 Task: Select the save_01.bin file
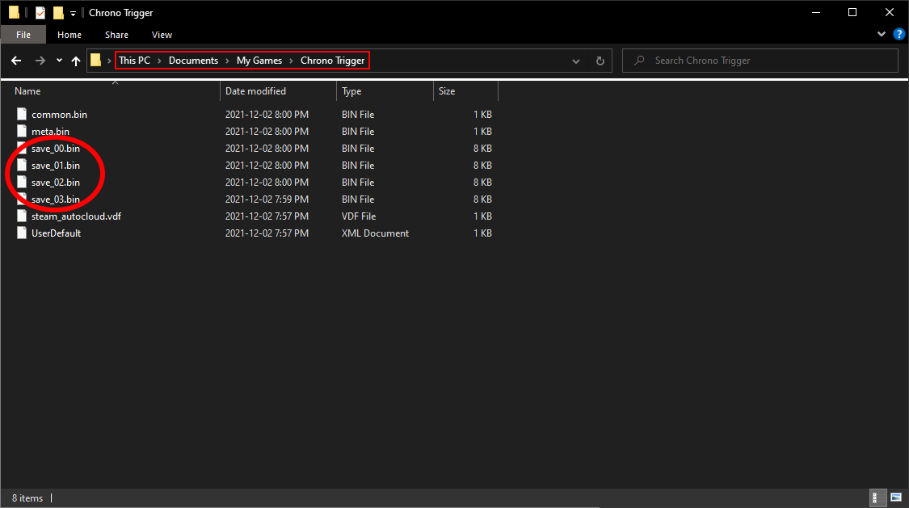56,165
